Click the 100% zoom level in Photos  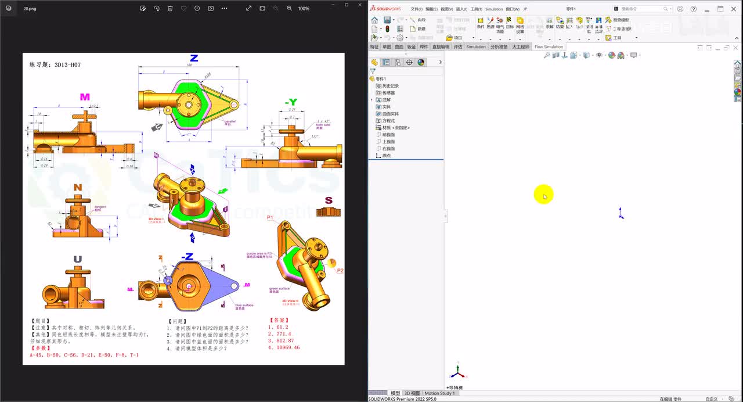coord(304,9)
